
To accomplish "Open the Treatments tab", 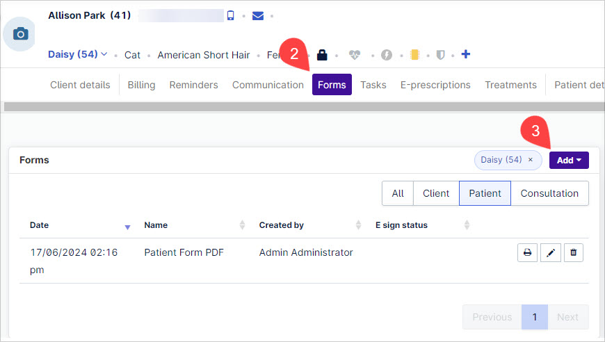I will click(x=510, y=85).
